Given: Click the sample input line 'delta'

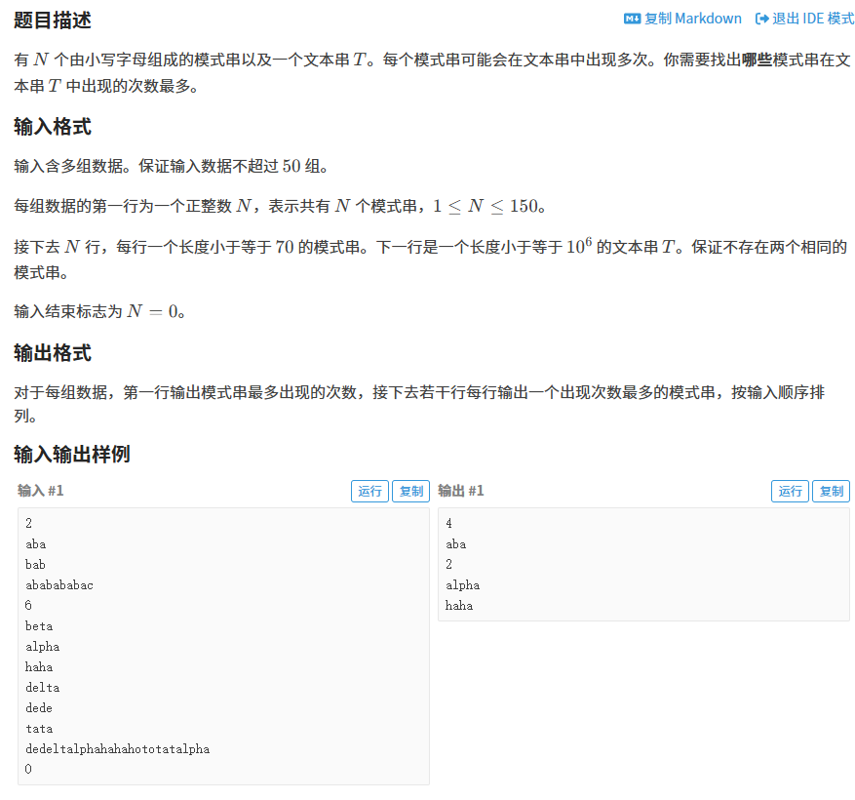Looking at the screenshot, I should coord(43,687).
